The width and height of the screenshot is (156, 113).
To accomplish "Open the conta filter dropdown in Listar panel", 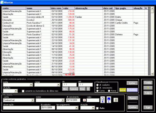I will click(x=31, y=85).
